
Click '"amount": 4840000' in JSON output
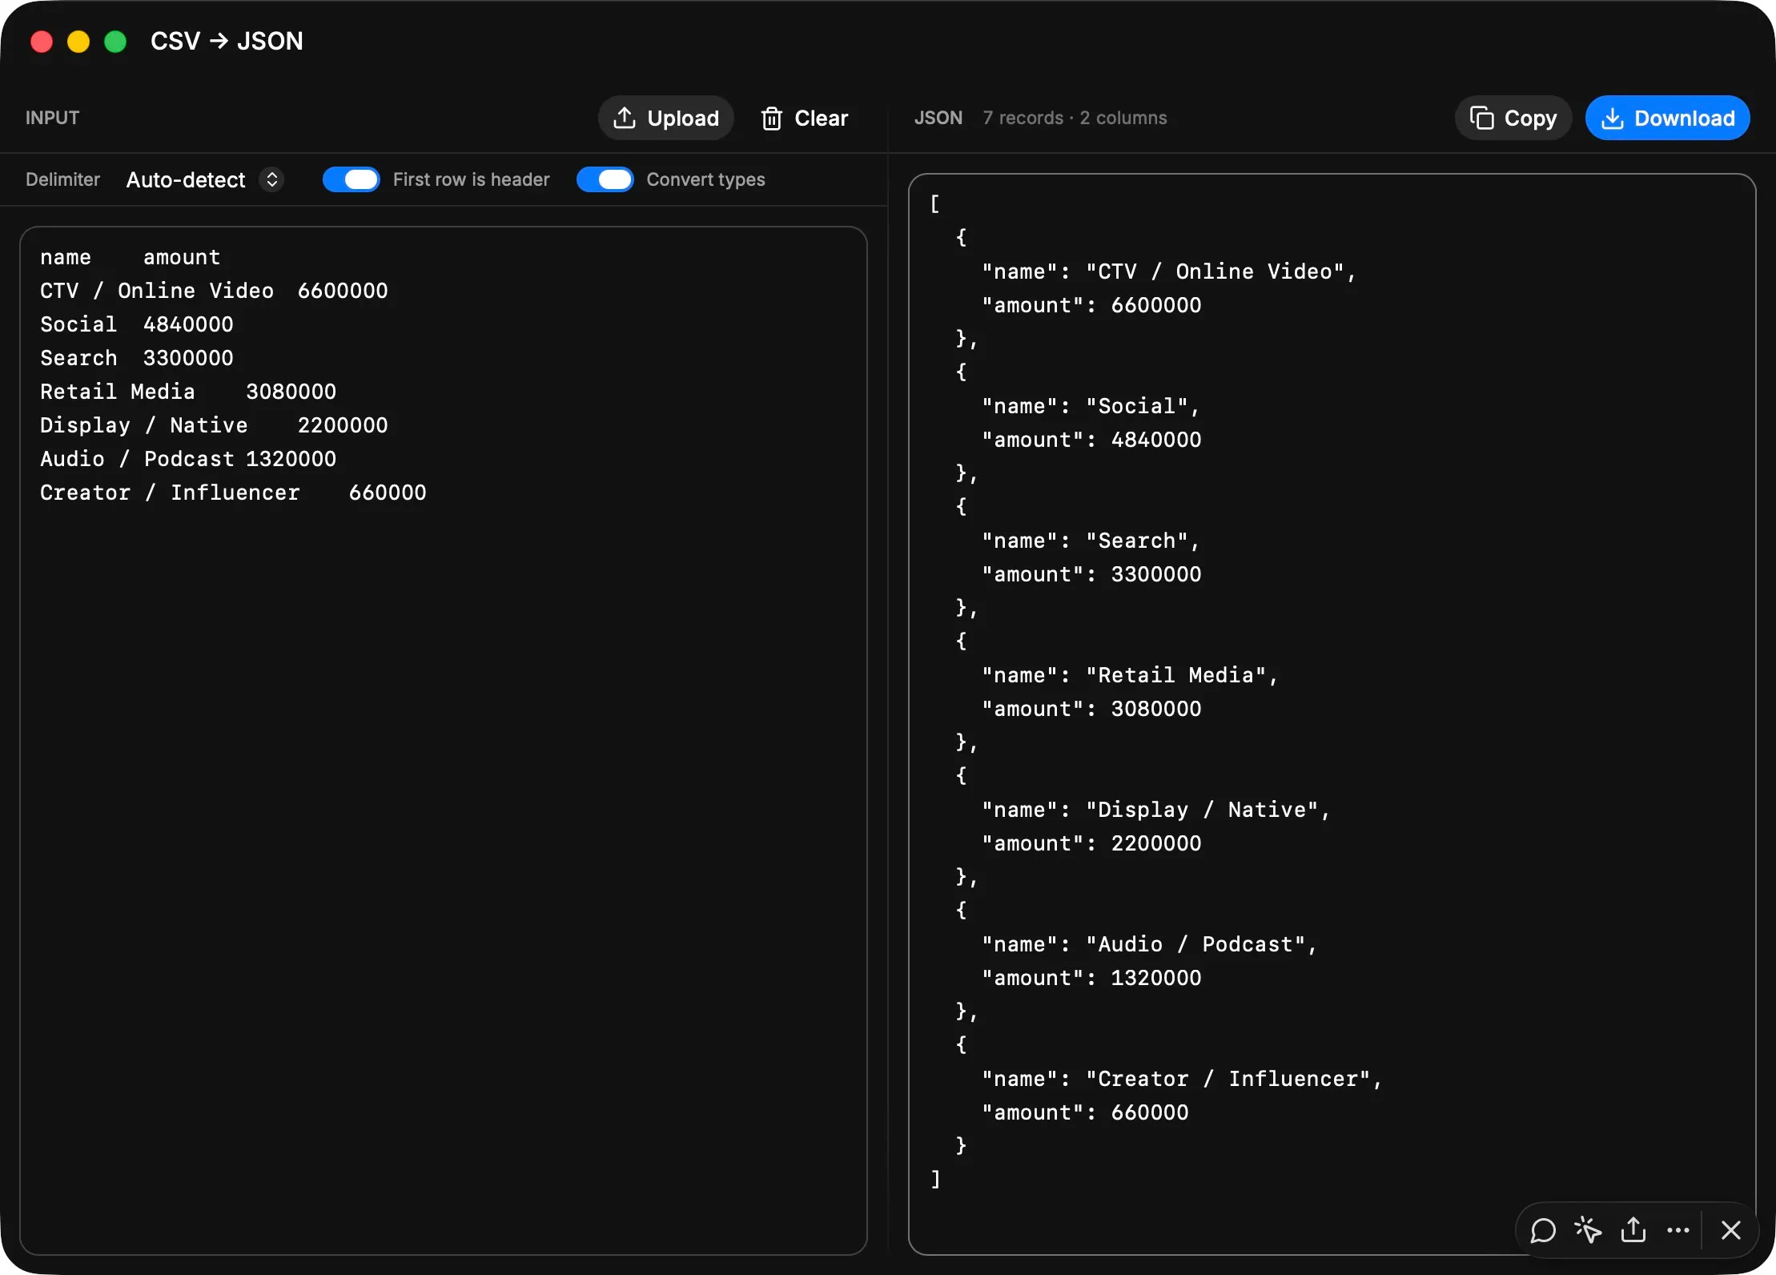point(1091,440)
